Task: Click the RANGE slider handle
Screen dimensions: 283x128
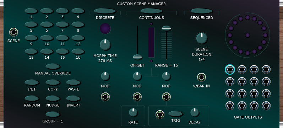Action: point(167,28)
